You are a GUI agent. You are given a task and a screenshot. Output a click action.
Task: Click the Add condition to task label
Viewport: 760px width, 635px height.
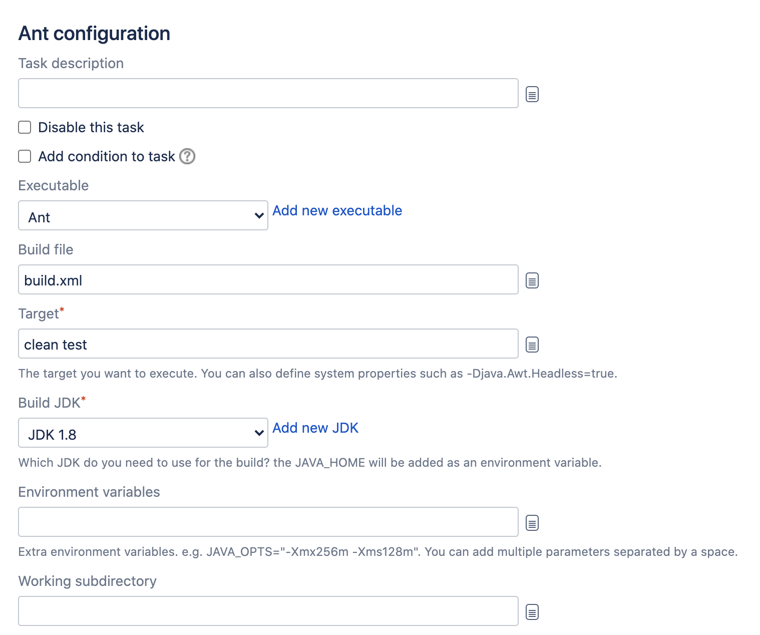(107, 157)
